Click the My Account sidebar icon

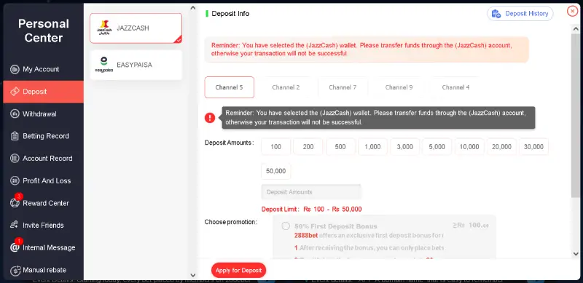point(15,69)
